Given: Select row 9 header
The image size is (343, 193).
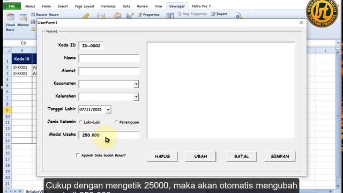Looking at the screenshot, I should click(x=7, y=110).
